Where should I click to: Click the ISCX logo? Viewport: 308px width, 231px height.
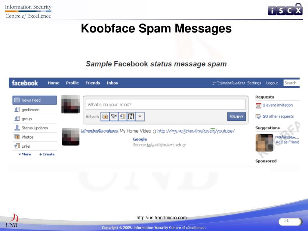click(285, 10)
